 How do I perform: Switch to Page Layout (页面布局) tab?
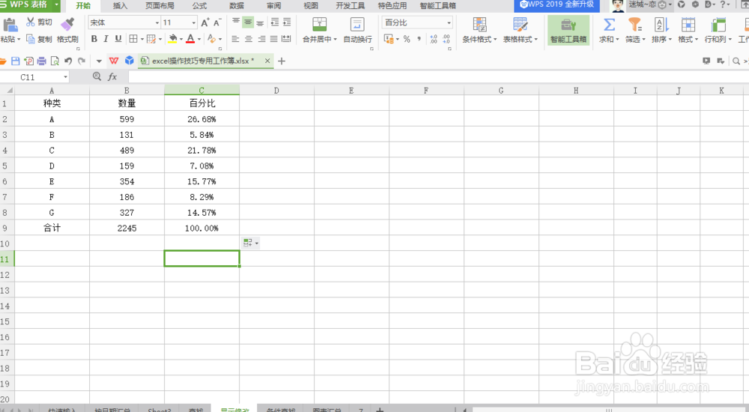(x=160, y=6)
